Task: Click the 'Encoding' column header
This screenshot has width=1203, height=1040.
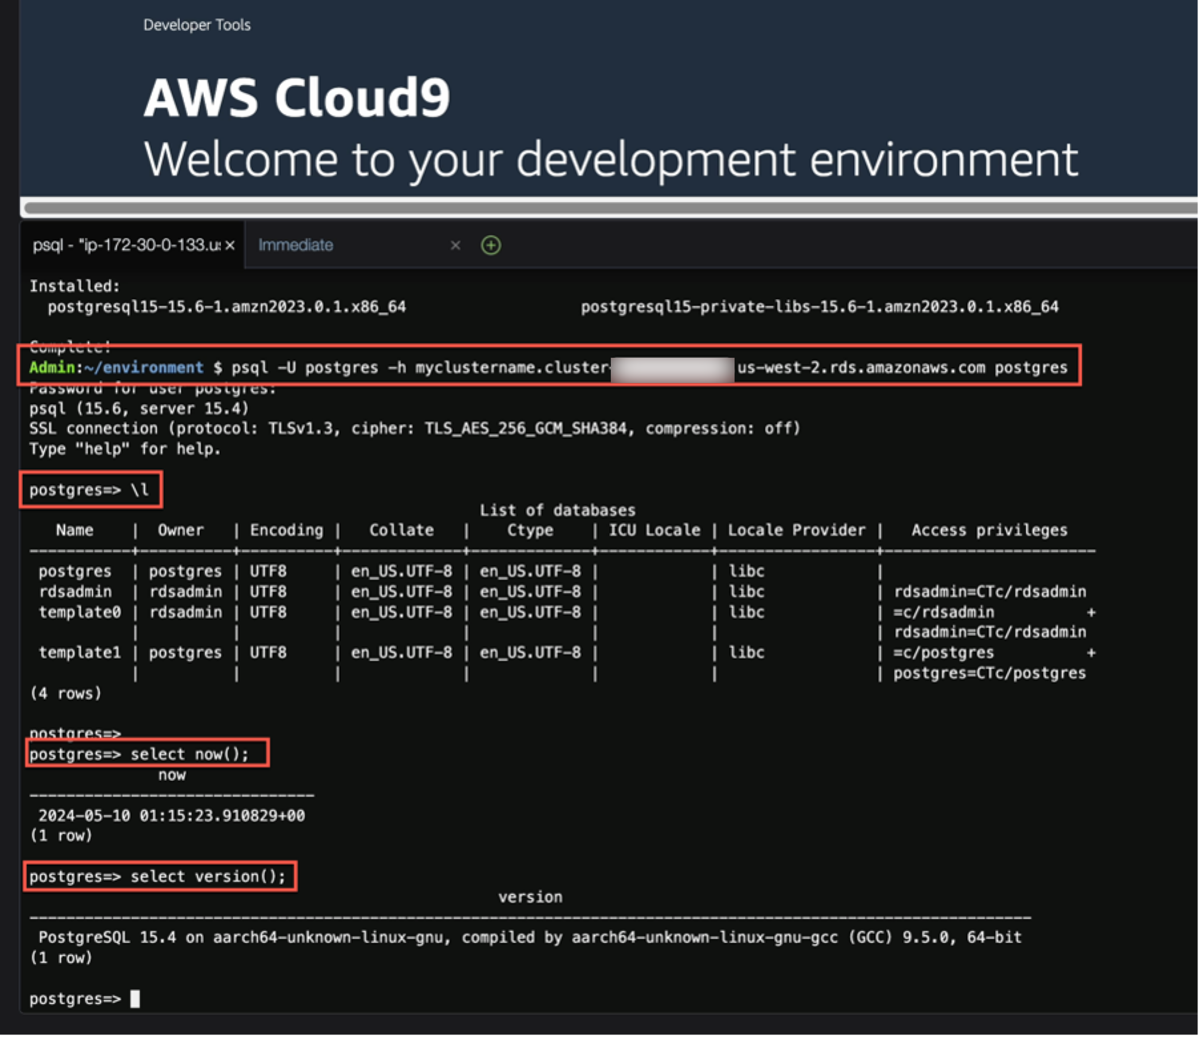Action: (287, 531)
